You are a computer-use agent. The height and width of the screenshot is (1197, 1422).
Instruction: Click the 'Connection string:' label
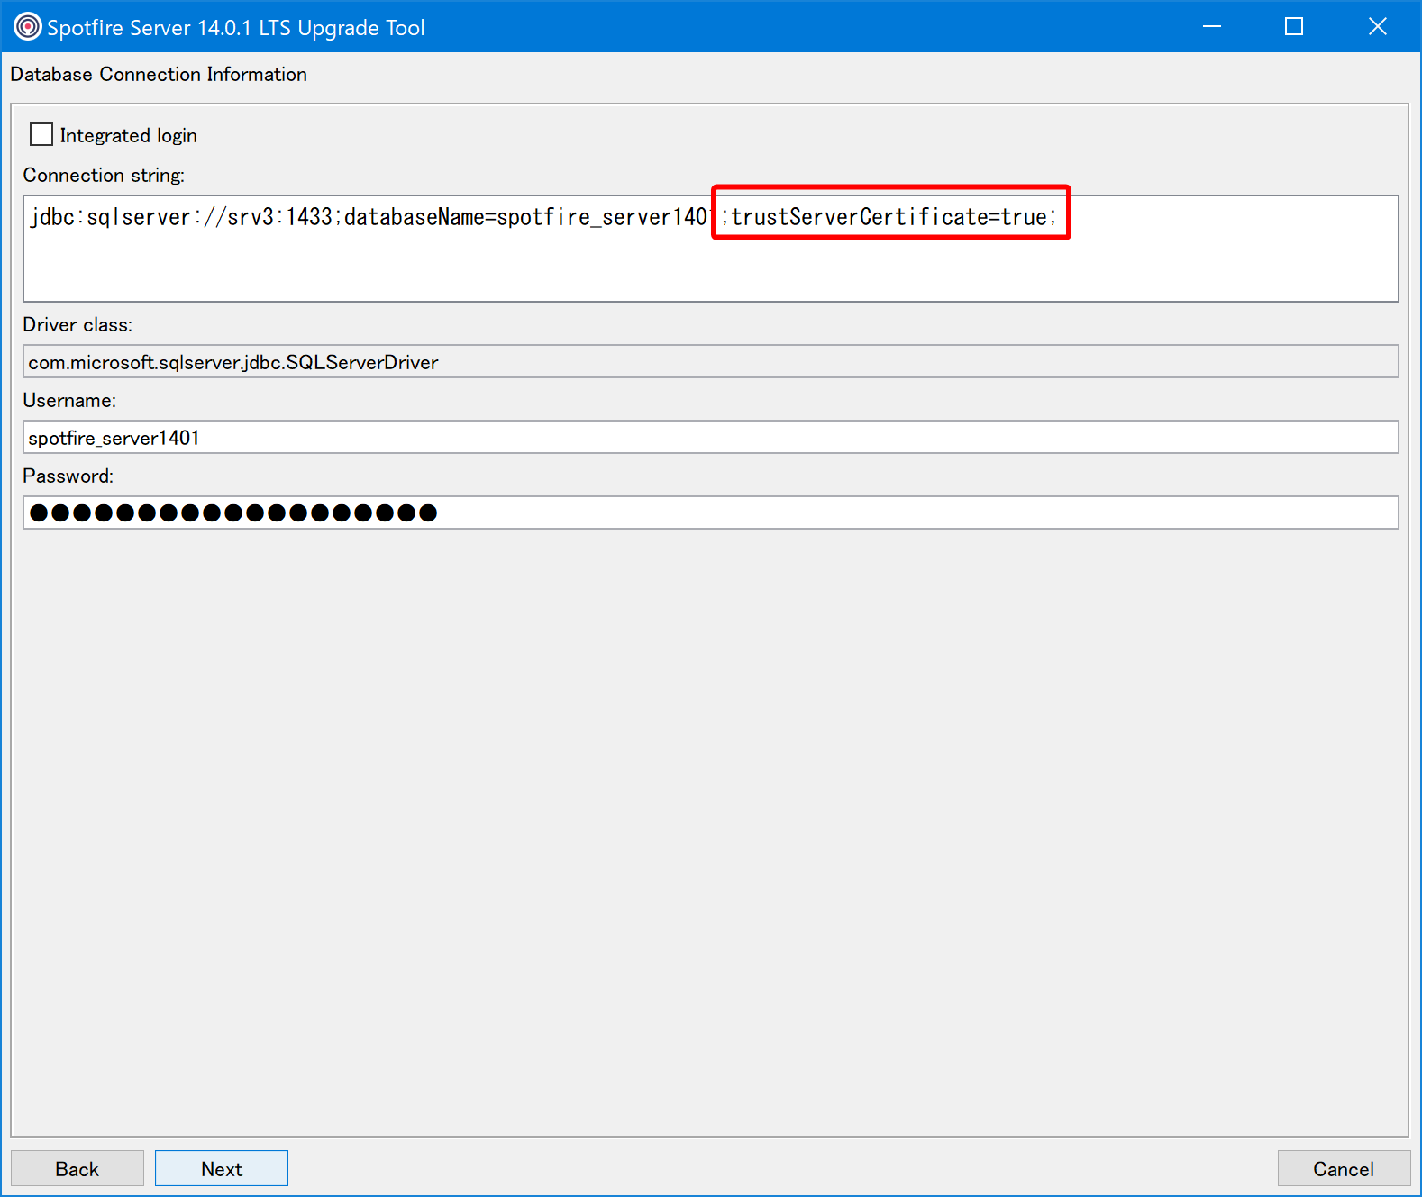point(104,175)
